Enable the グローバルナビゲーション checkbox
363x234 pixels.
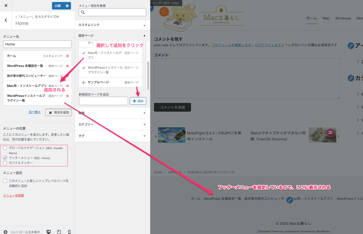[5, 148]
